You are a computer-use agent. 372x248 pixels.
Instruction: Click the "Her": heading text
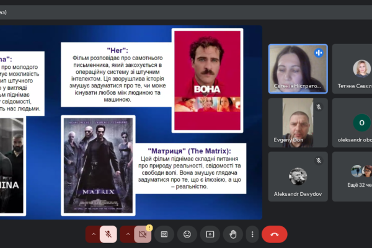click(117, 50)
